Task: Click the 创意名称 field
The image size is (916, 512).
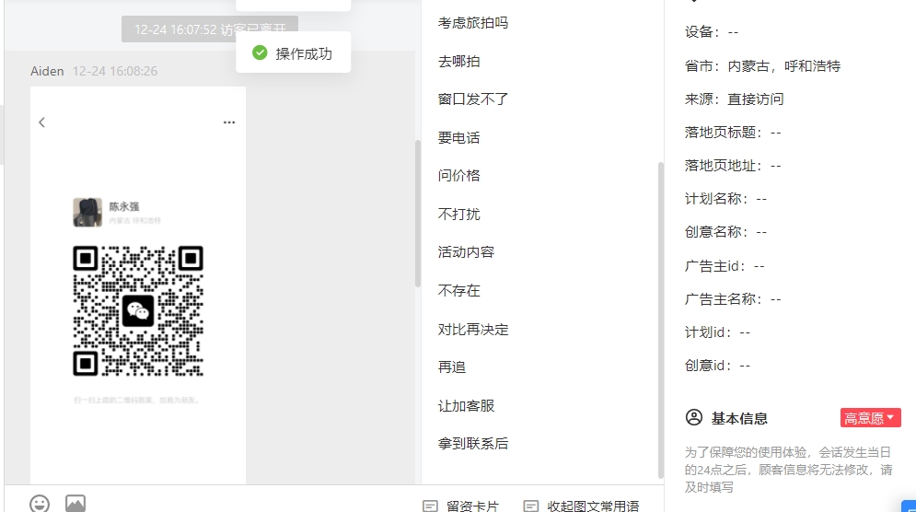Action: coord(725,232)
